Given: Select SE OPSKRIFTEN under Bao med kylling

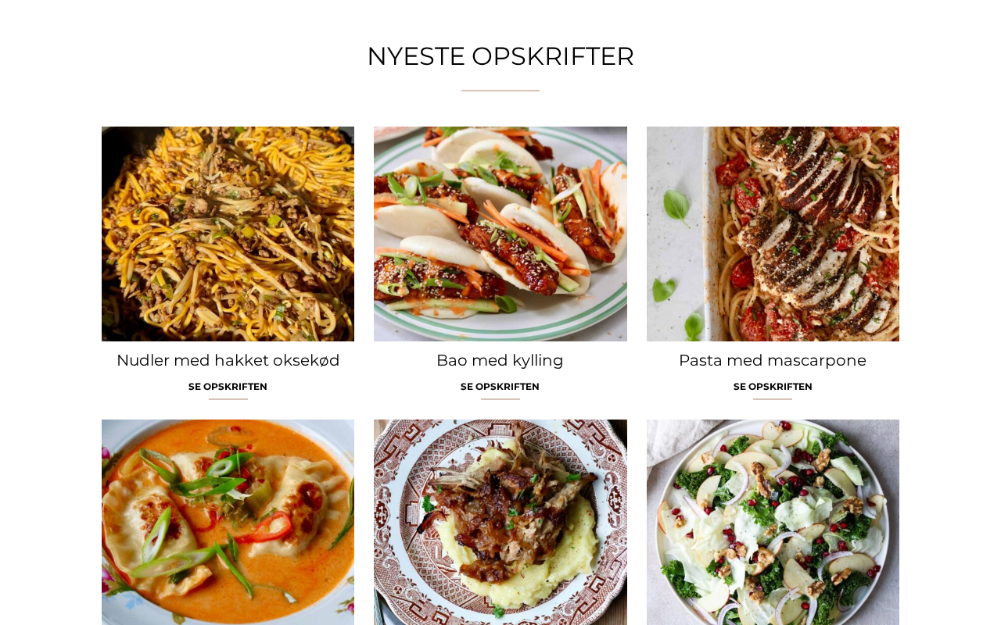Looking at the screenshot, I should (x=500, y=387).
